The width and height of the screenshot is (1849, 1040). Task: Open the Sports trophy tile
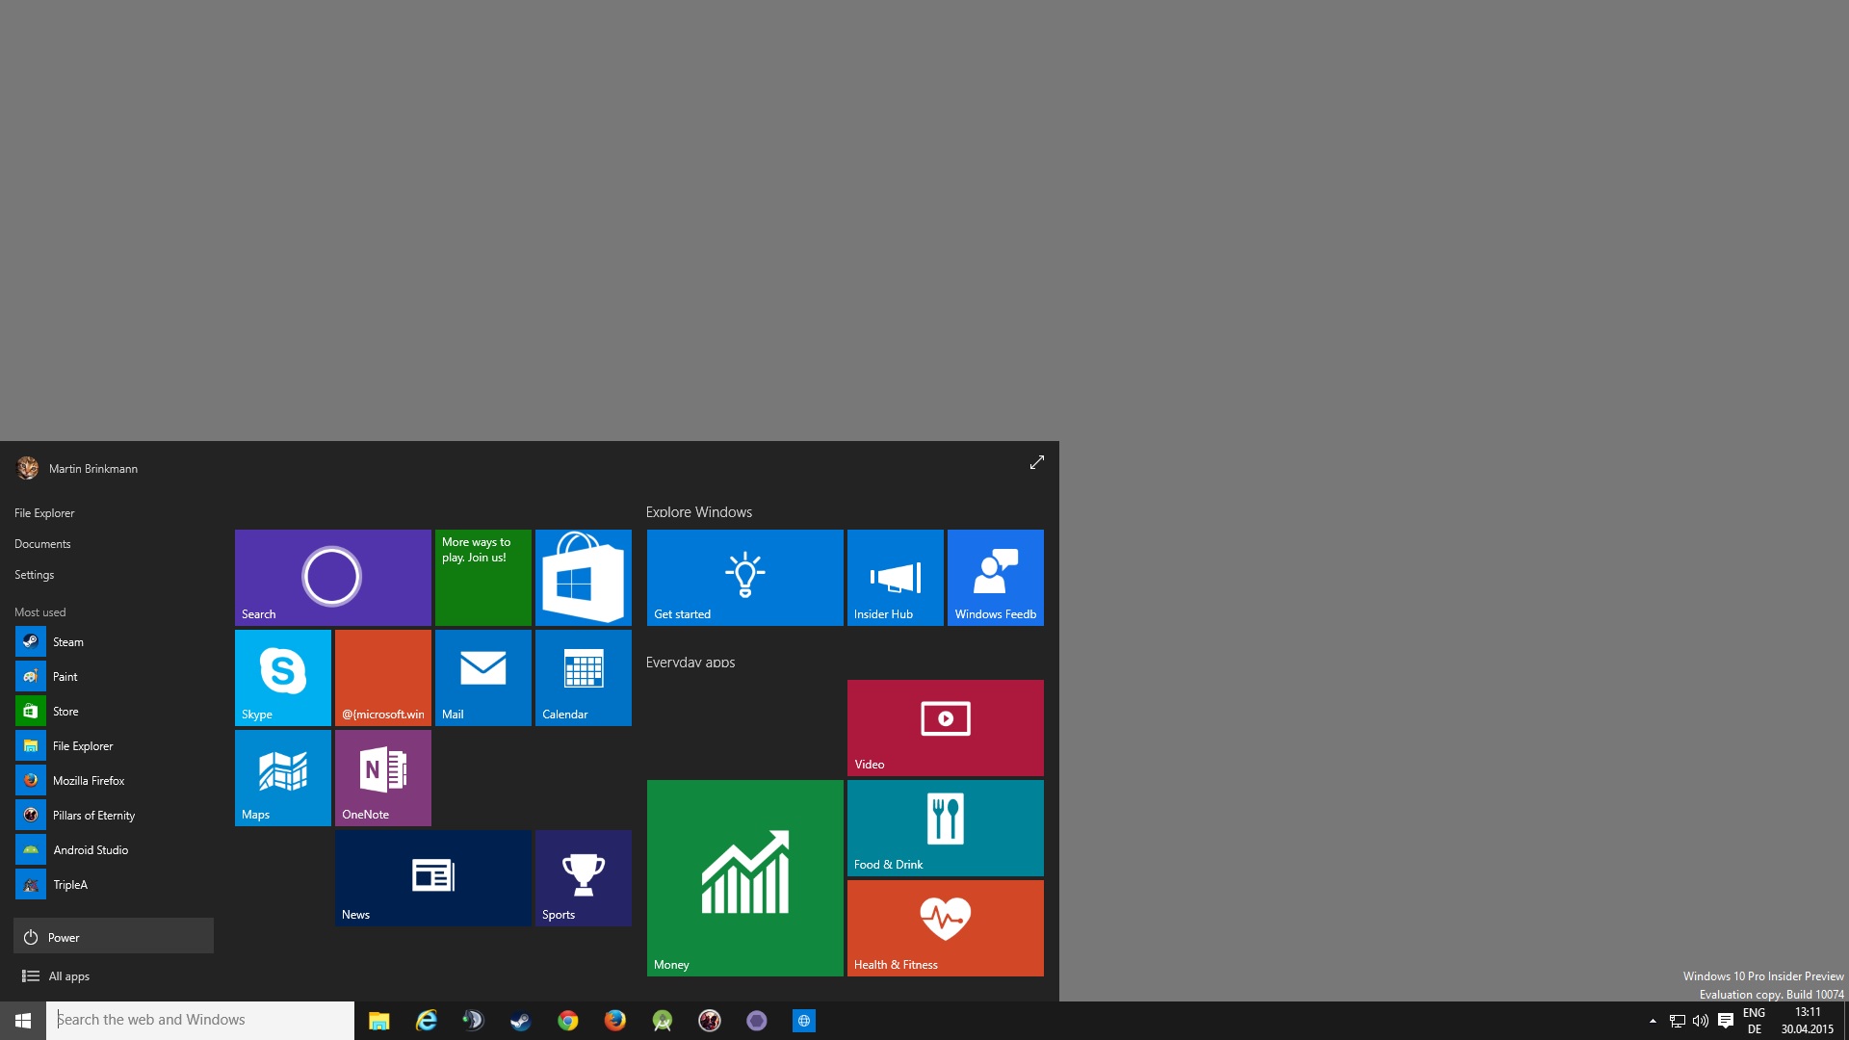point(583,877)
